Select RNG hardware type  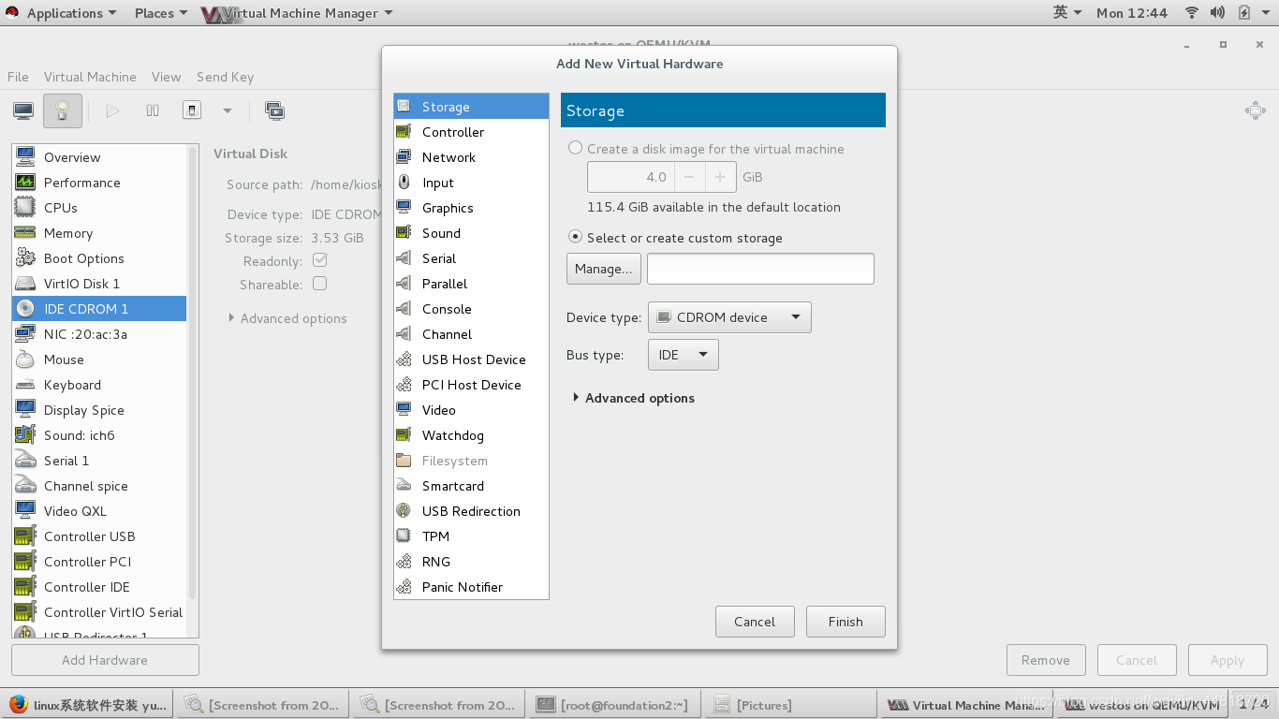coord(471,562)
